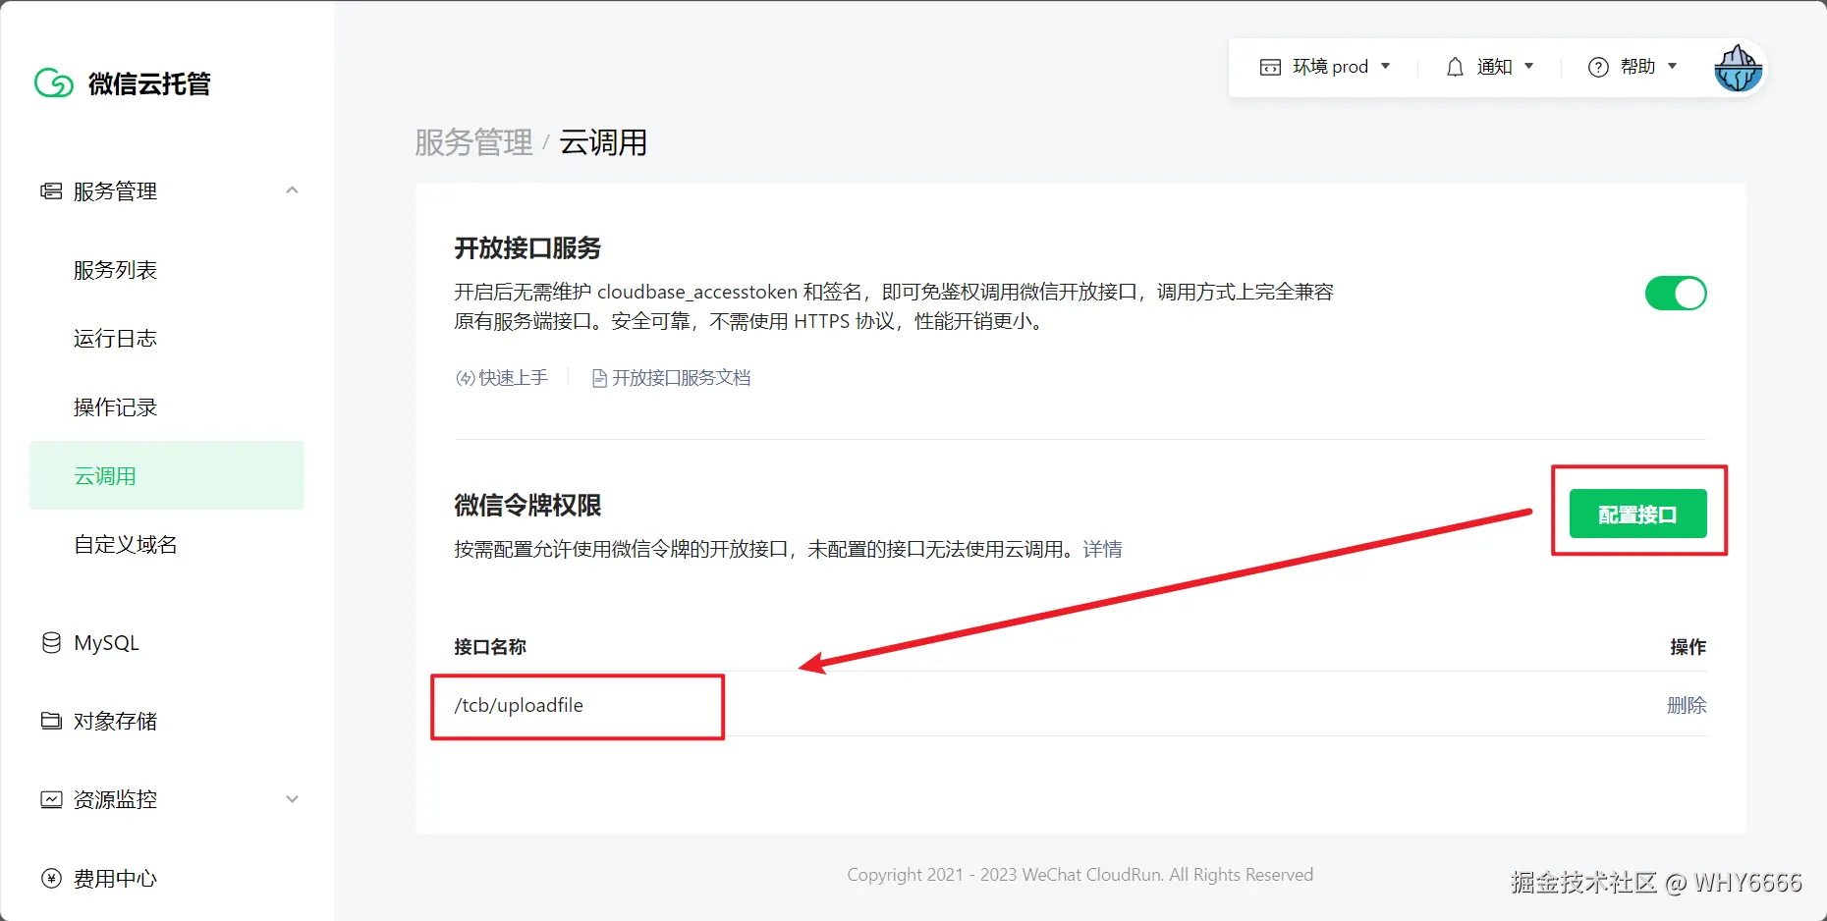The width and height of the screenshot is (1827, 921).
Task: Click the 微信云托管 cloud logo icon
Action: click(x=54, y=83)
